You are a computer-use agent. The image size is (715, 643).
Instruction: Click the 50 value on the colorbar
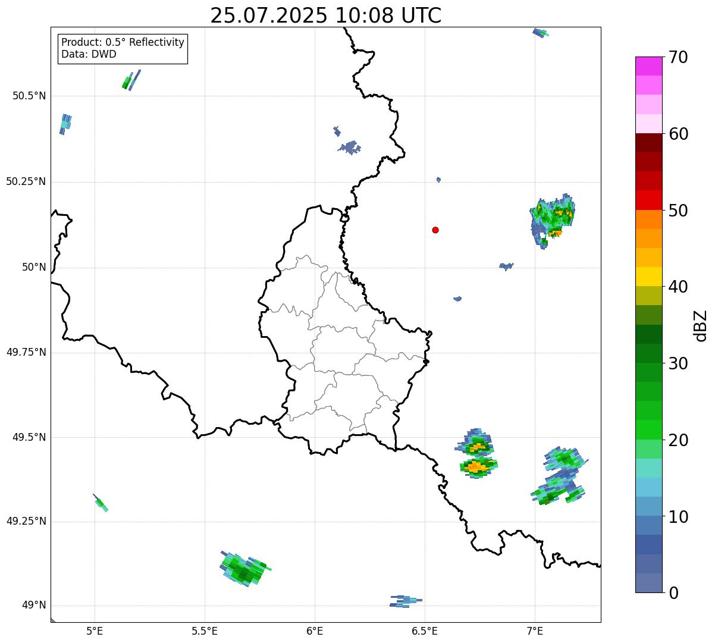[678, 211]
